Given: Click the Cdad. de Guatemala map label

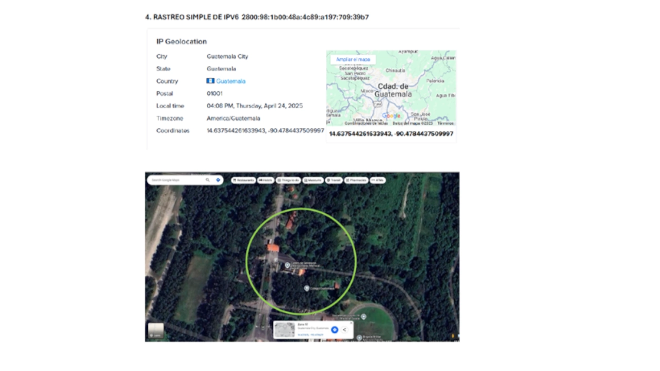Looking at the screenshot, I should [x=393, y=90].
